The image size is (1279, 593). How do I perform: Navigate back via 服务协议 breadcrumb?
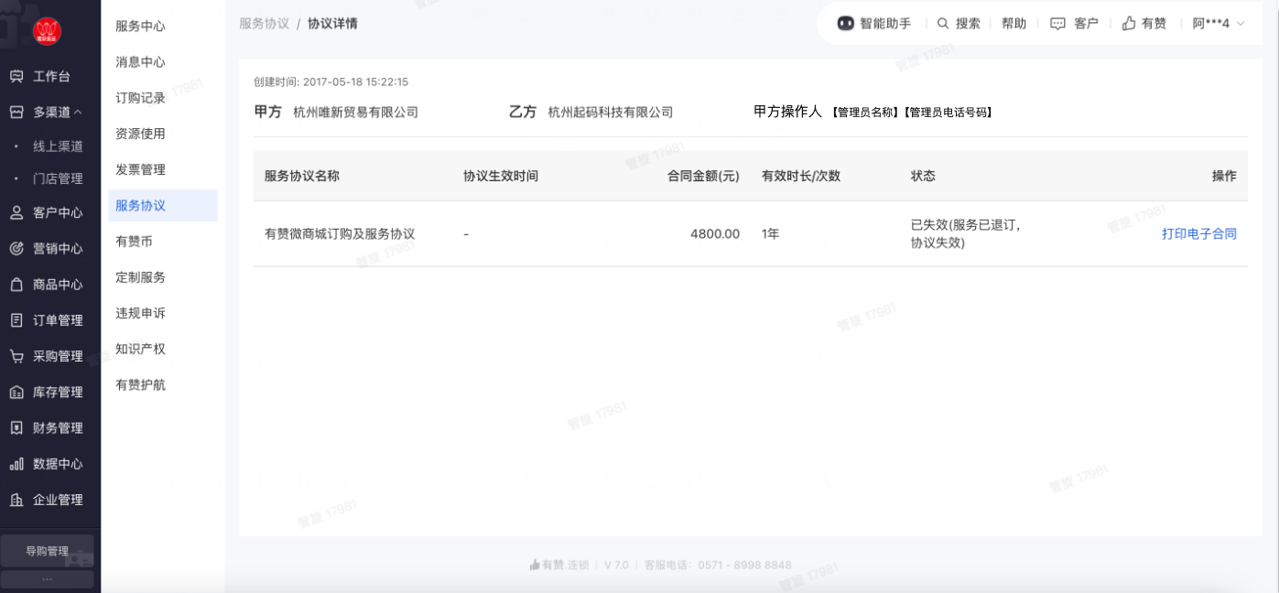[x=264, y=24]
